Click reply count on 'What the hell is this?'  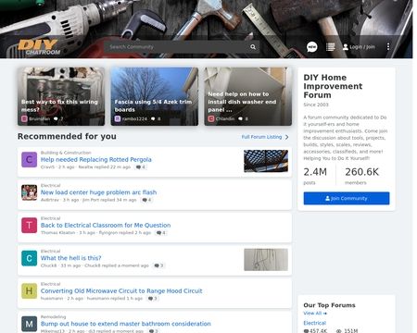(158, 265)
